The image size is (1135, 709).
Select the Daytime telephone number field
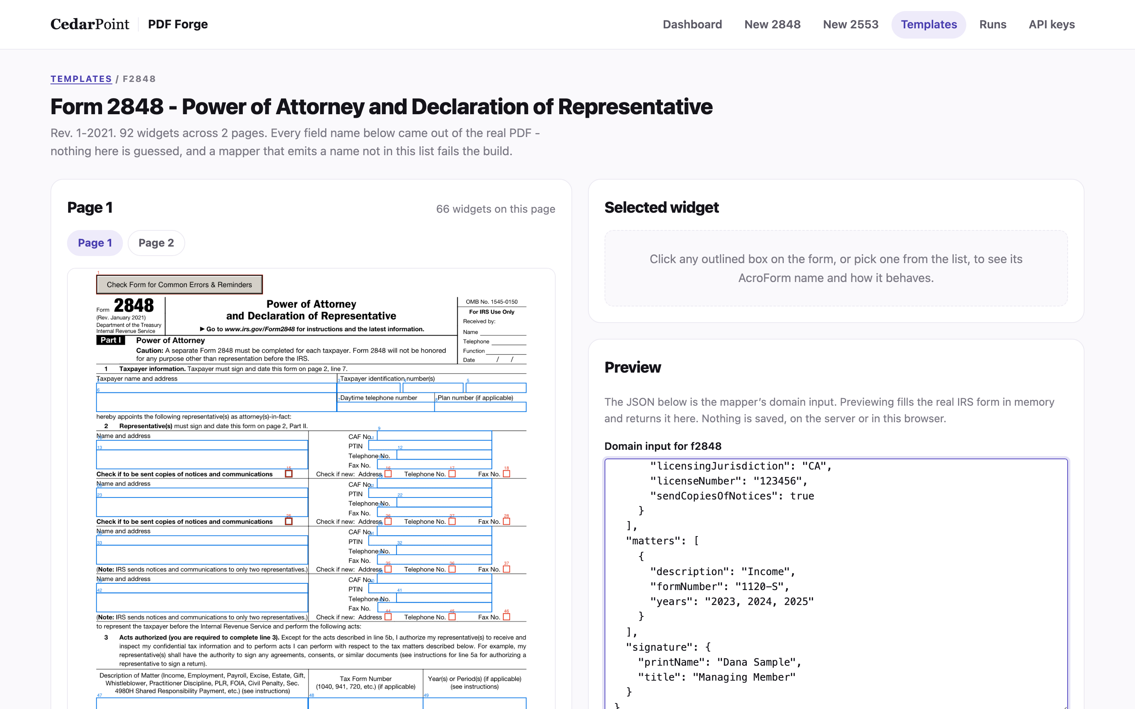point(385,407)
